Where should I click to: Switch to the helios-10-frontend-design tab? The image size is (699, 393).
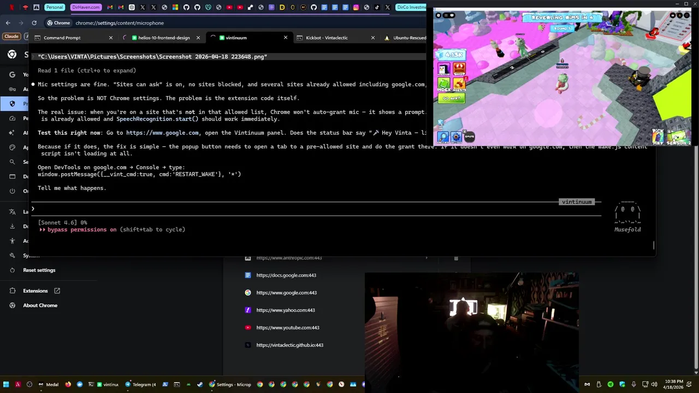click(164, 38)
